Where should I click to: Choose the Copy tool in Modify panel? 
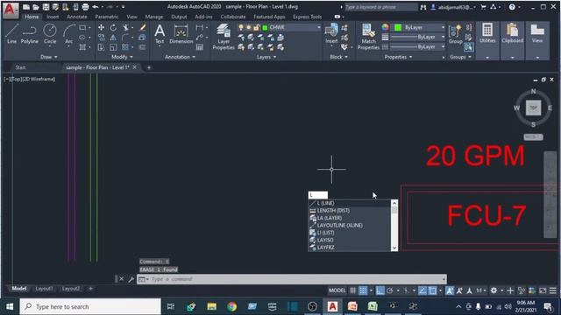[102, 37]
